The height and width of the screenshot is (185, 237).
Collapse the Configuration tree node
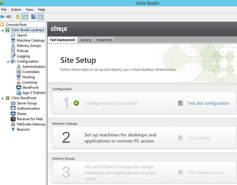click(8, 62)
